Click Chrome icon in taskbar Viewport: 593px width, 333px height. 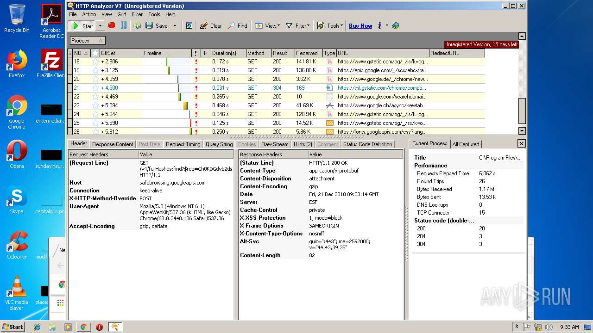(83, 327)
